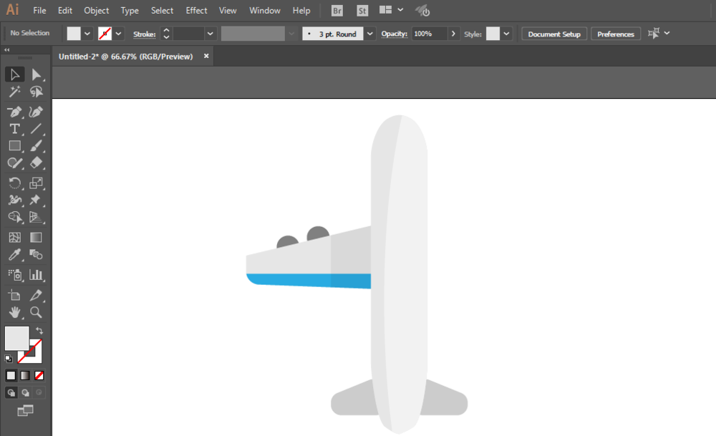The width and height of the screenshot is (716, 436).
Task: Set paint mode to None
Action: [39, 375]
